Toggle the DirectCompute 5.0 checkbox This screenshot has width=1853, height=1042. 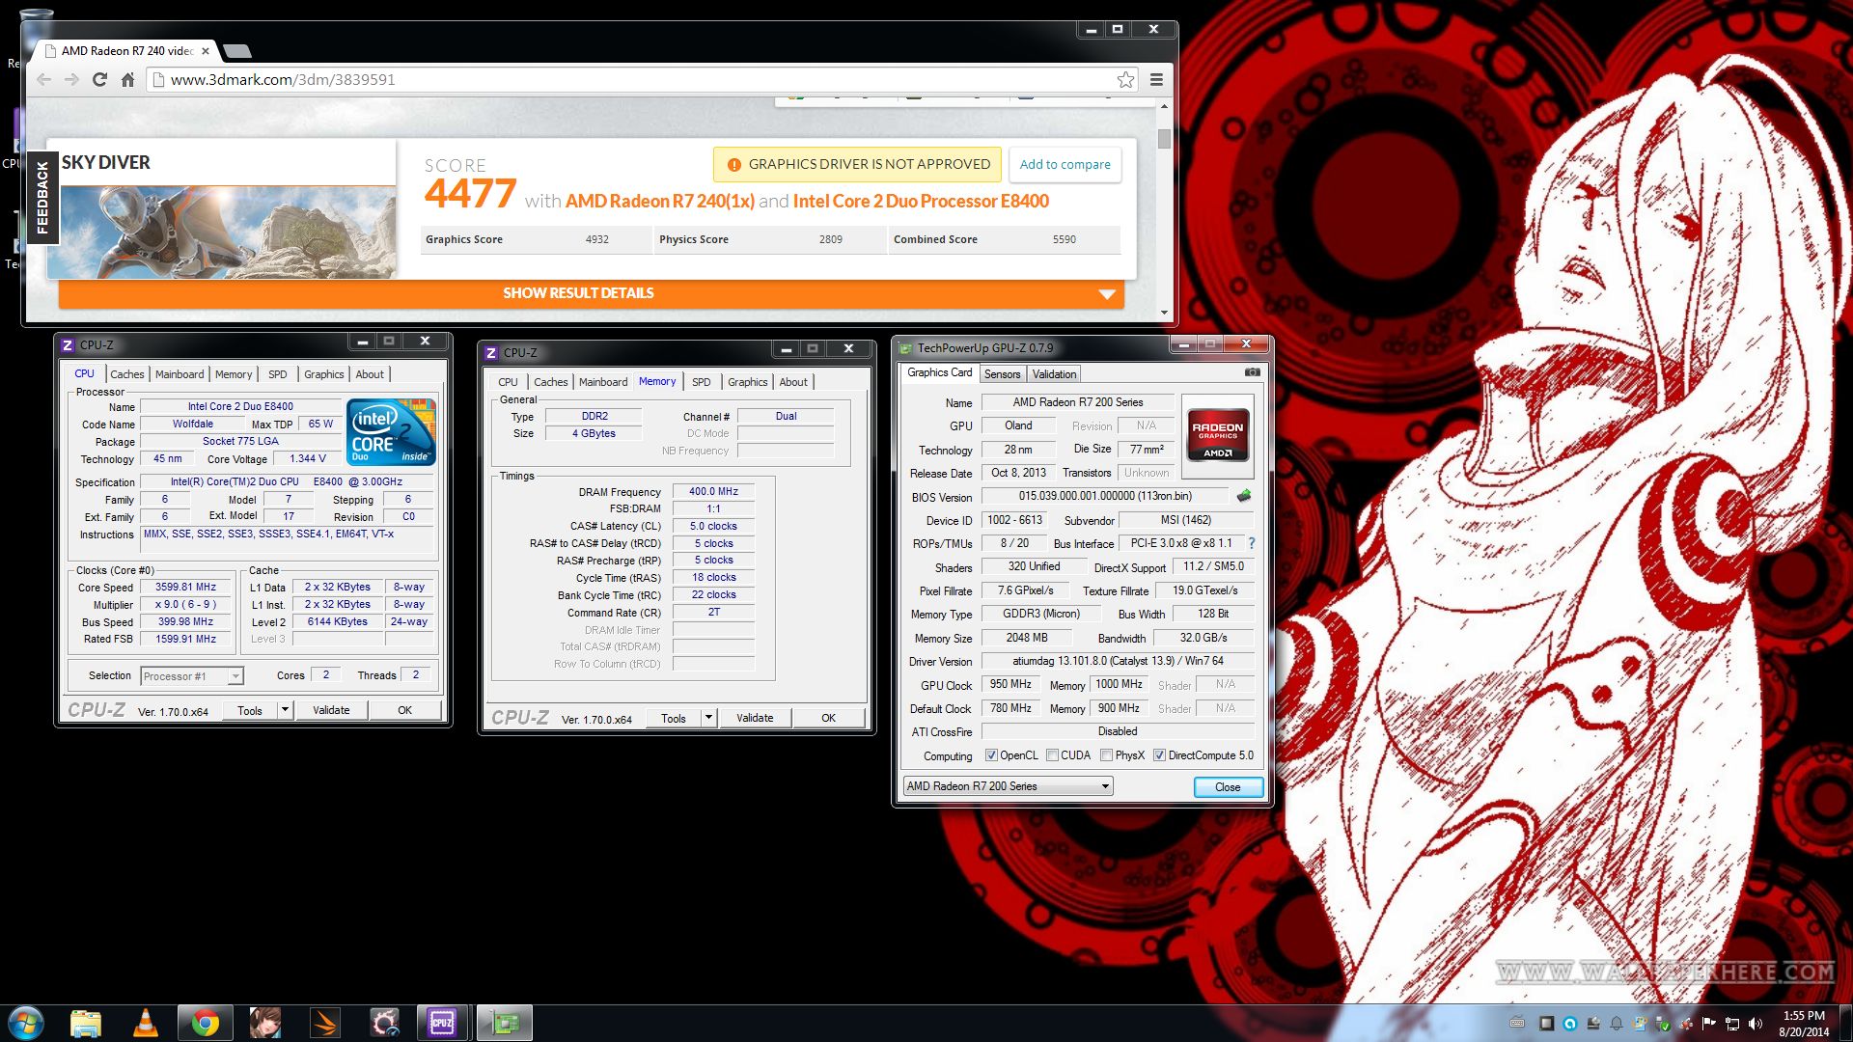[x=1159, y=755]
